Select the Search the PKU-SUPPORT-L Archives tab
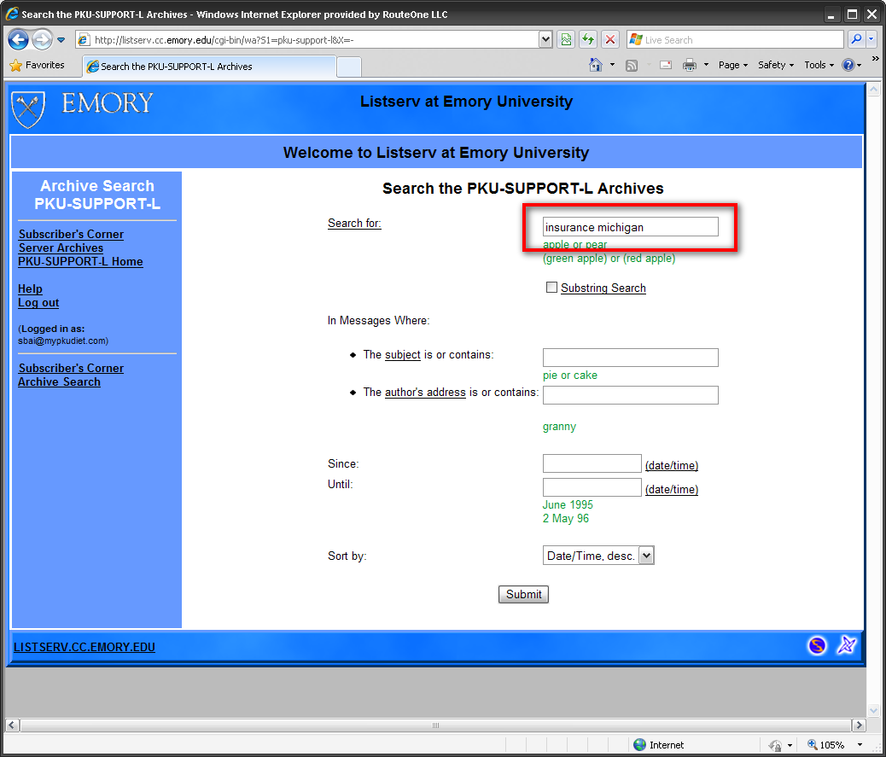 tap(210, 67)
